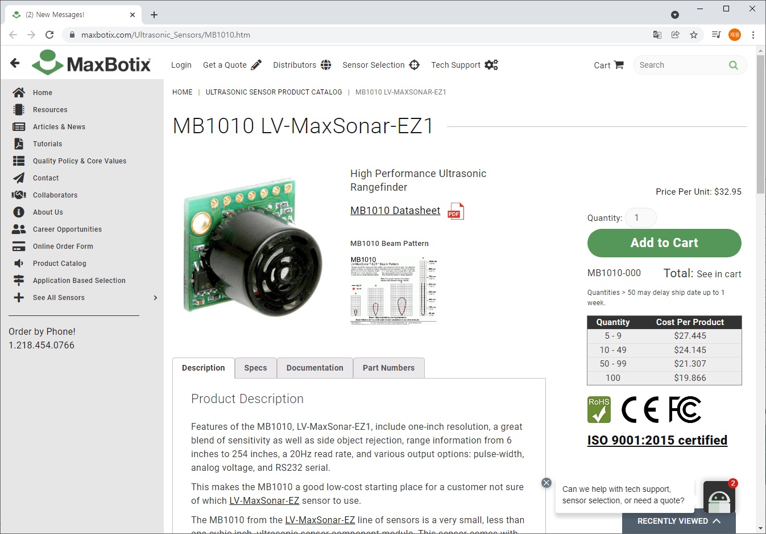The height and width of the screenshot is (534, 766).
Task: Click the Application Based Selection signpost icon
Action: click(x=19, y=280)
